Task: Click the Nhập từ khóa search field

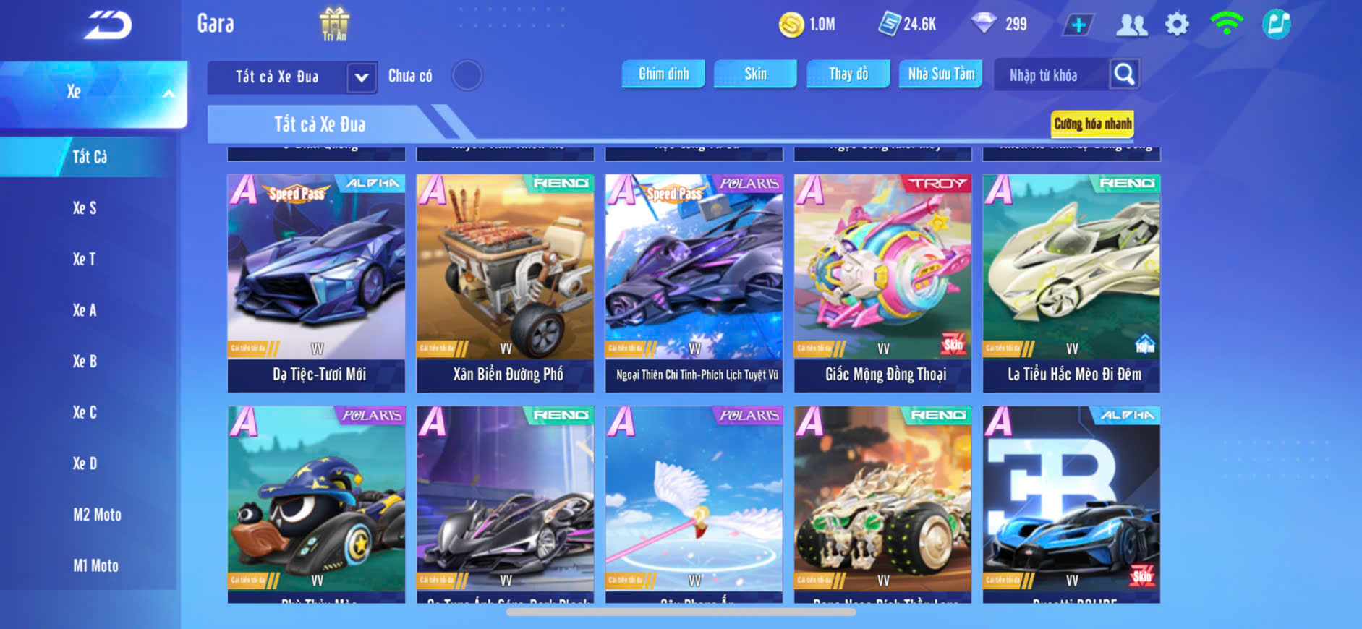Action: click(x=1051, y=74)
